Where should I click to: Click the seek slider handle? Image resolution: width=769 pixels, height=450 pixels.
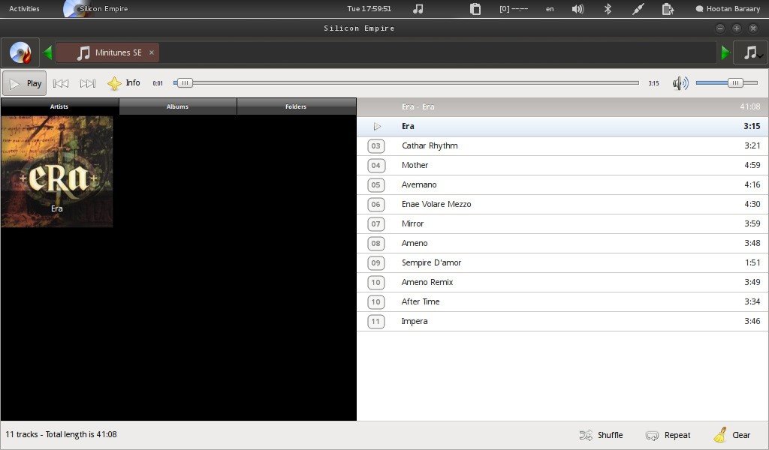(x=185, y=82)
